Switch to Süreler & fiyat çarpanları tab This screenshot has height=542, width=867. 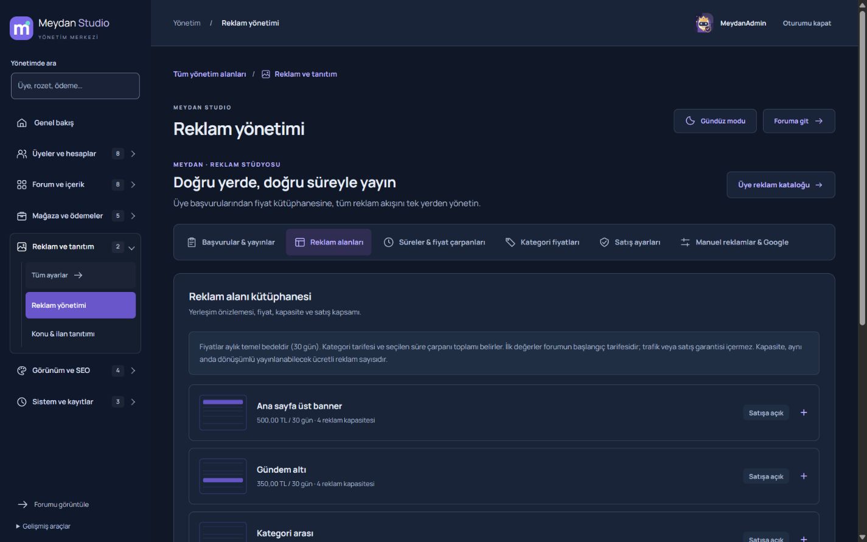click(x=434, y=242)
